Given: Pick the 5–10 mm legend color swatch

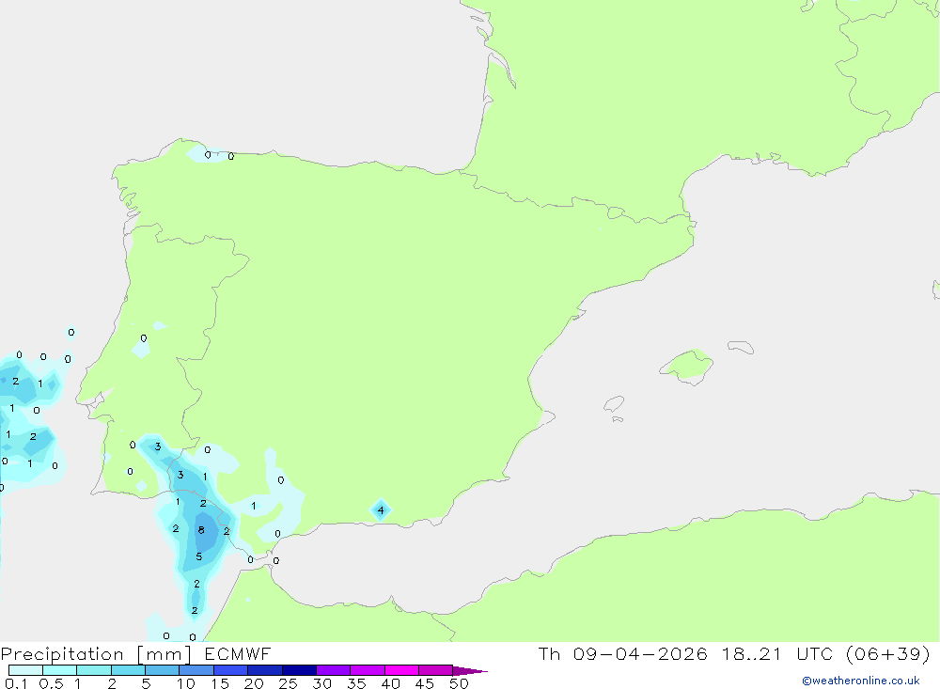Looking at the screenshot, I should pyautogui.click(x=163, y=670).
